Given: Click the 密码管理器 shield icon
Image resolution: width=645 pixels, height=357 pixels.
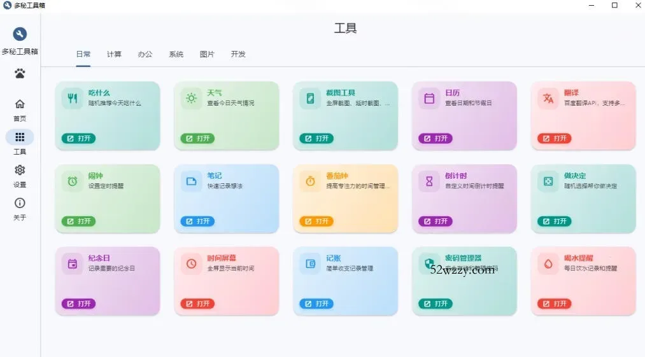Looking at the screenshot, I should point(429,263).
